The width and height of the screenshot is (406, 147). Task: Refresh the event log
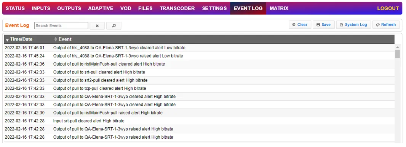(x=386, y=25)
